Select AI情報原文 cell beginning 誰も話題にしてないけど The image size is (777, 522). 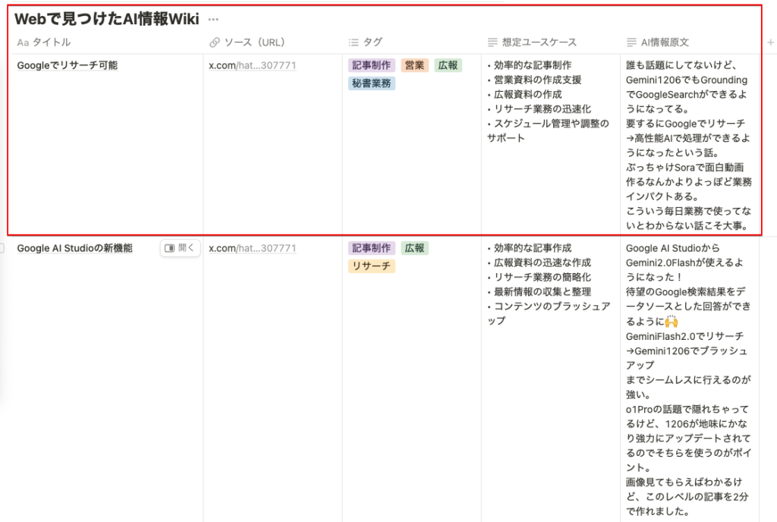(x=690, y=144)
